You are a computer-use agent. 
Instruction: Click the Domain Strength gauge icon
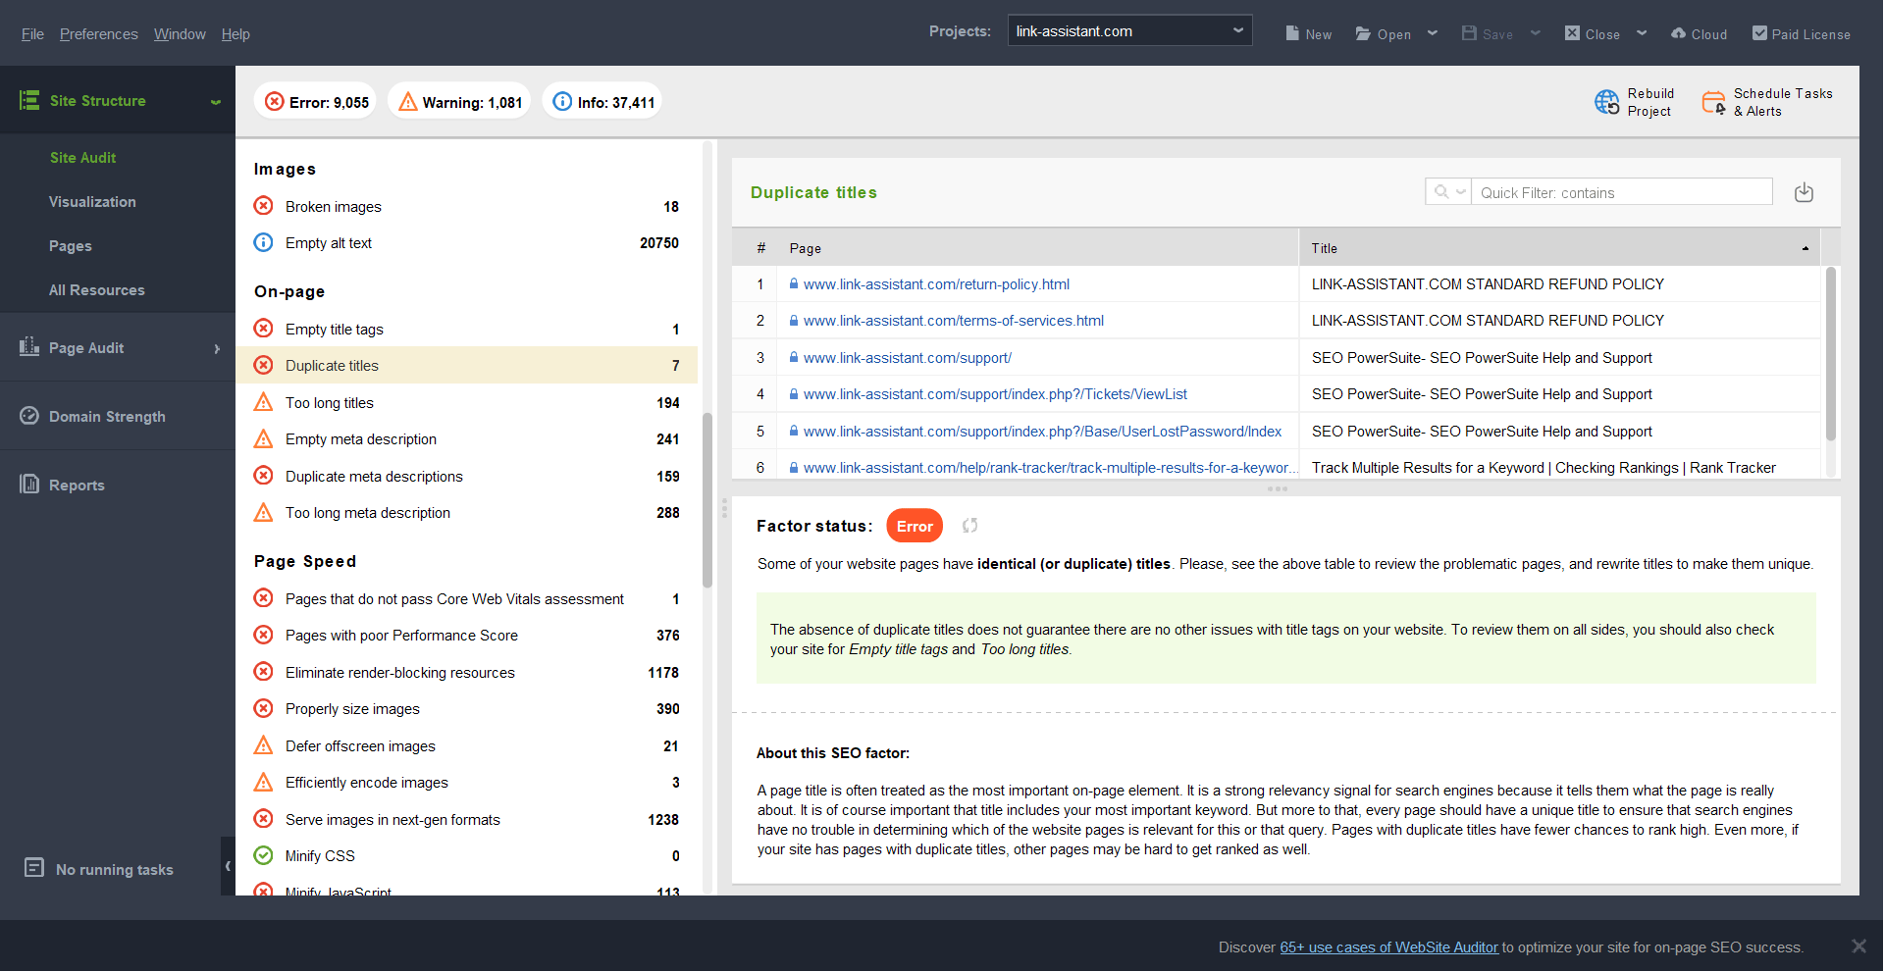pyautogui.click(x=29, y=416)
